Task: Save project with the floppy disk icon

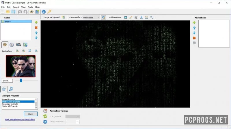Action: pos(13,12)
